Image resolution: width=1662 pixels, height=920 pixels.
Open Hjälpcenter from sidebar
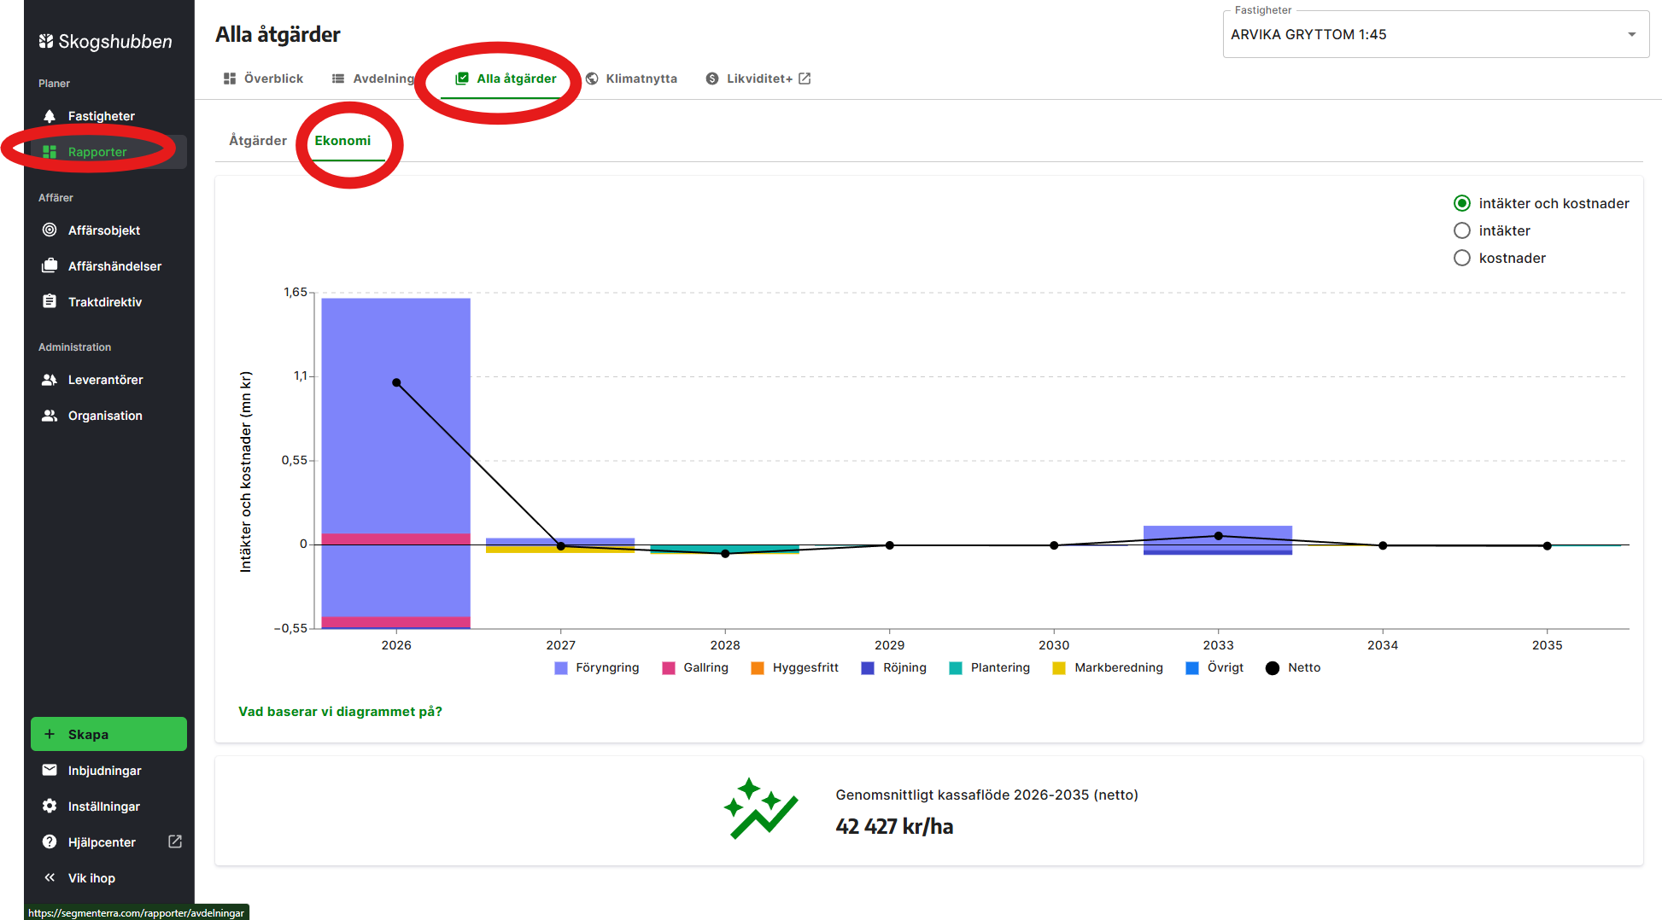click(108, 842)
